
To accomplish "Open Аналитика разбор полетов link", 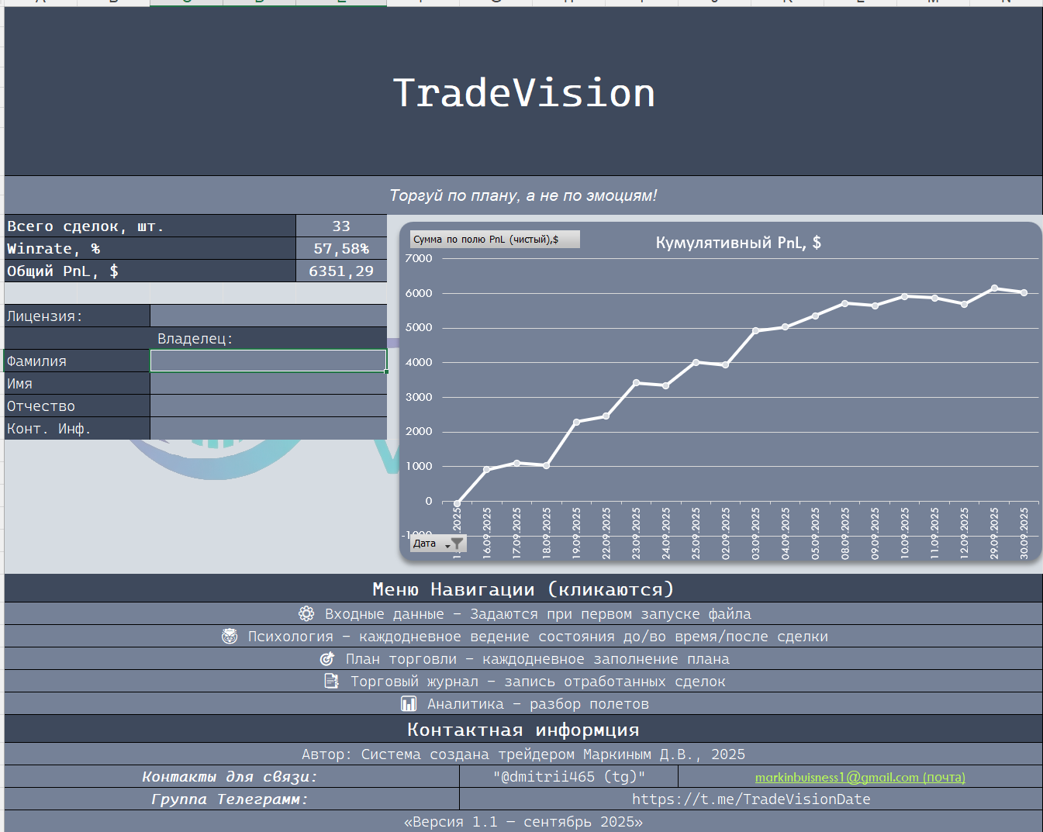I will 537,704.
